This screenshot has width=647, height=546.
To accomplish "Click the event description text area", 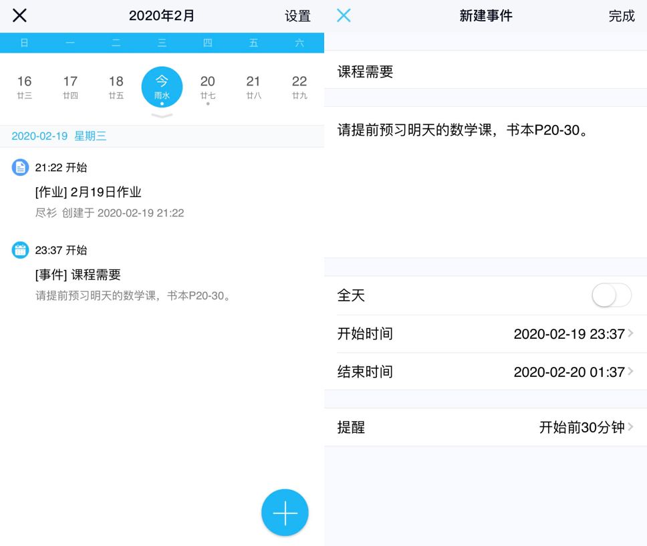I will (485, 180).
